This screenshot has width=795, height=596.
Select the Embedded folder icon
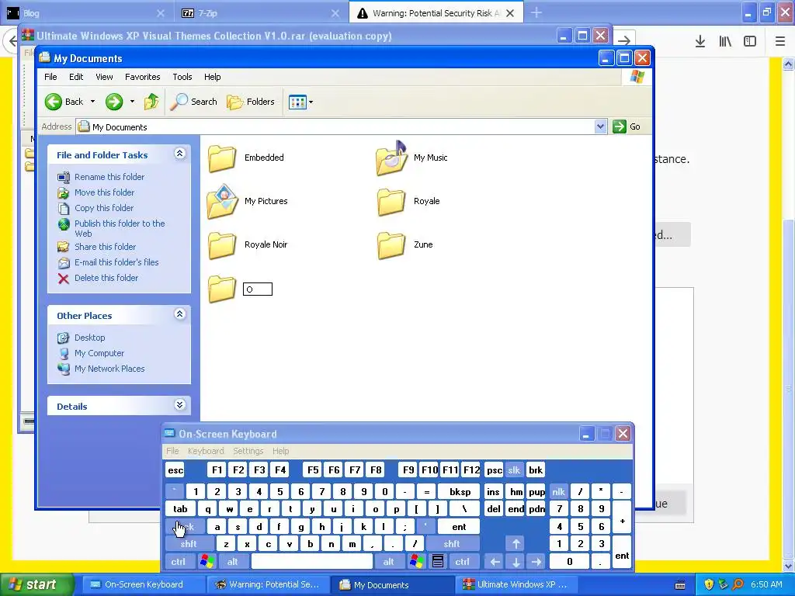[222, 158]
